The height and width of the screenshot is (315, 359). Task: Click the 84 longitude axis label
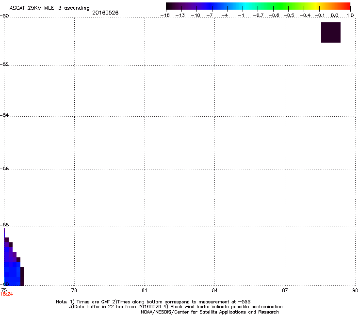pyautogui.click(x=214, y=290)
